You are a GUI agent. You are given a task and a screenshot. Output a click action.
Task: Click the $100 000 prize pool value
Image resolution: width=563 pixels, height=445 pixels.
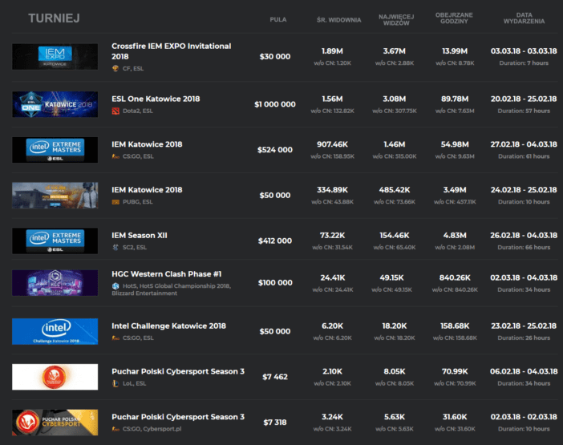(275, 283)
